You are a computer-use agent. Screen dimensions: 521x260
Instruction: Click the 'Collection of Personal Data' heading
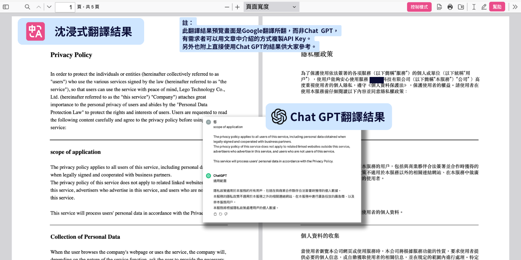click(x=85, y=237)
